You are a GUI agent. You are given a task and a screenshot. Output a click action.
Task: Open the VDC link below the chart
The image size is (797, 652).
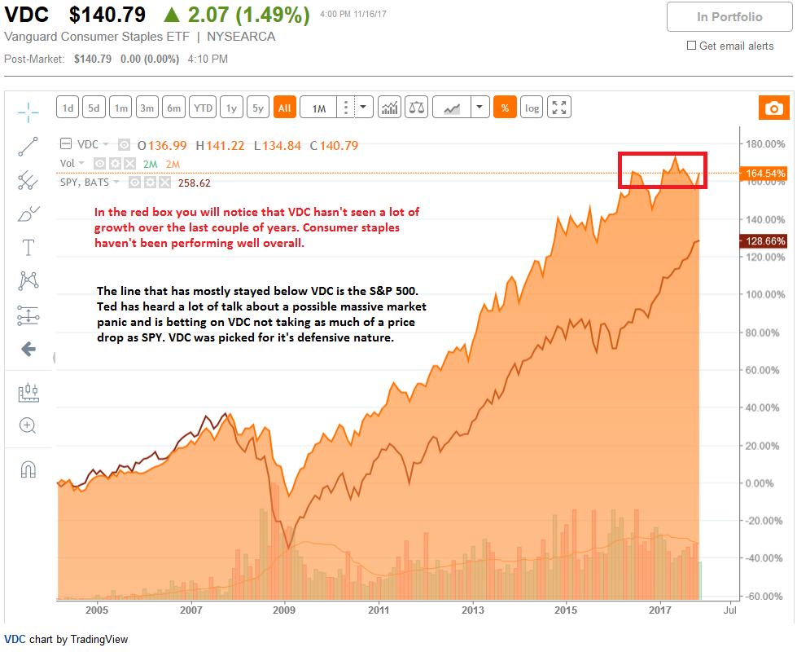[15, 639]
